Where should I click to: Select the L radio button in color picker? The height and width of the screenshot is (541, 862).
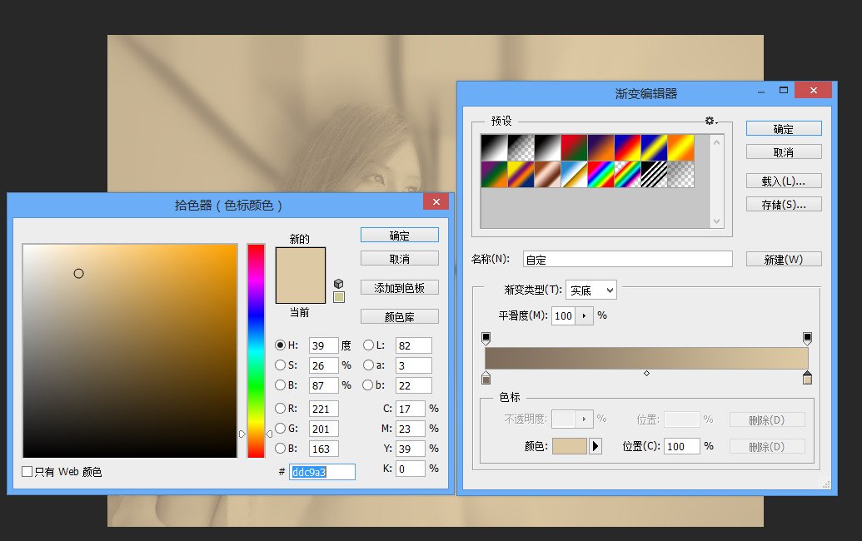(366, 345)
